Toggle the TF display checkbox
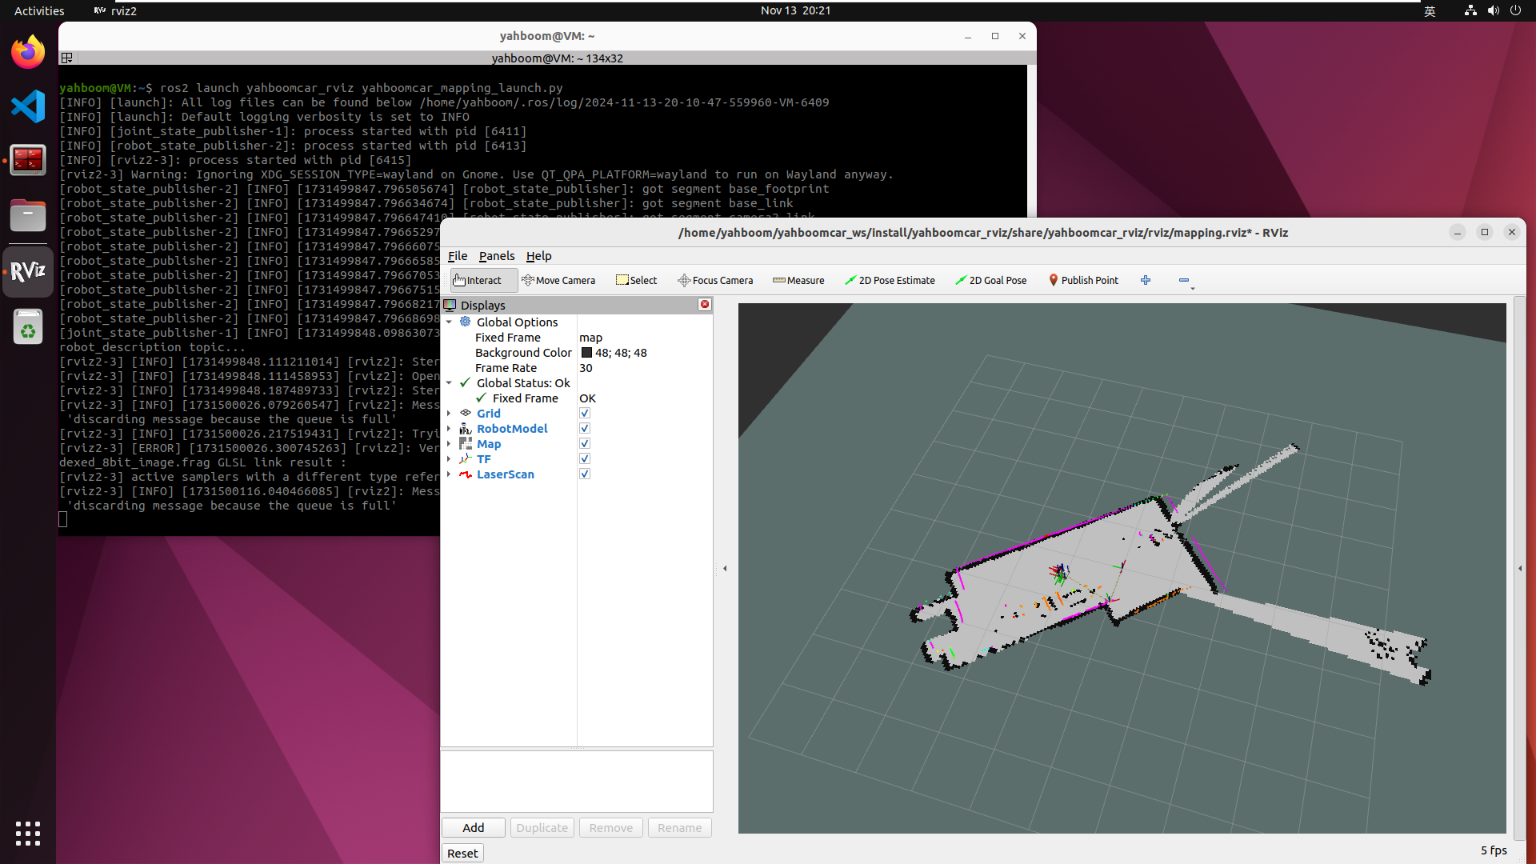 point(585,458)
